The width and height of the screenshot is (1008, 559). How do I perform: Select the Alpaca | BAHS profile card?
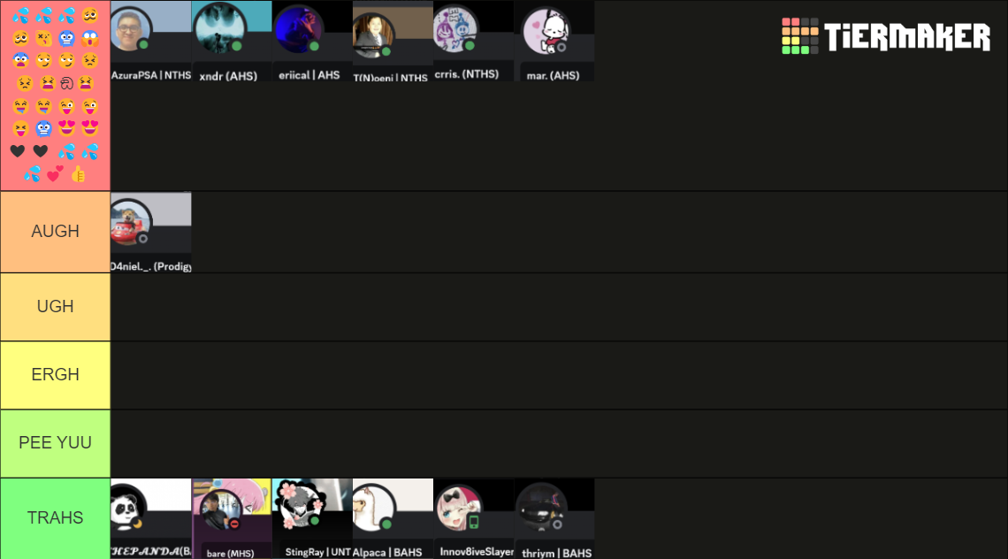tap(393, 518)
